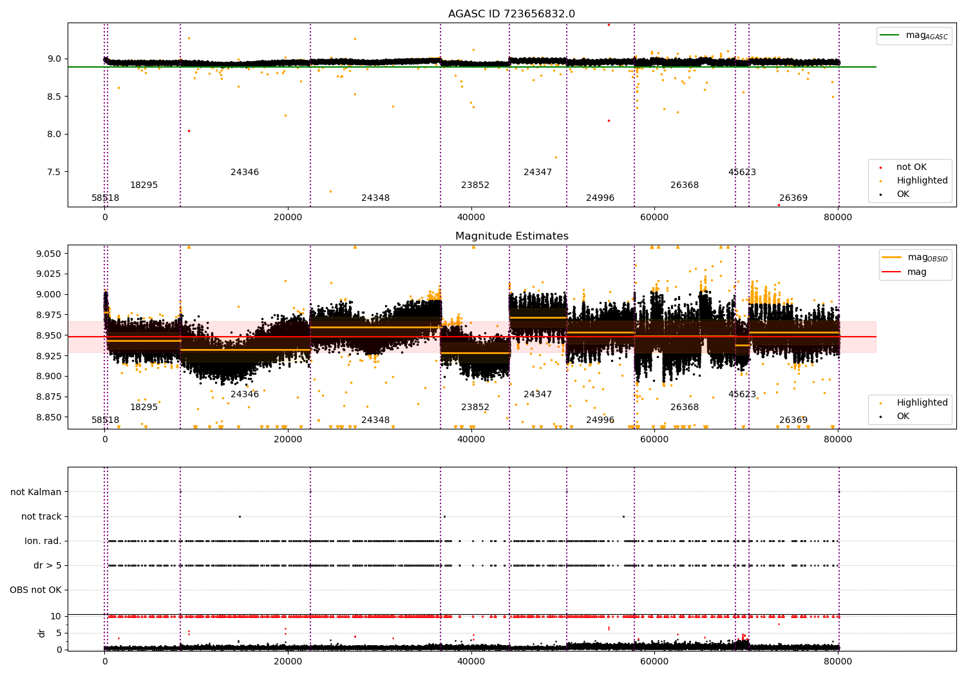Click the 5 tick on the dr axis

tap(59, 633)
